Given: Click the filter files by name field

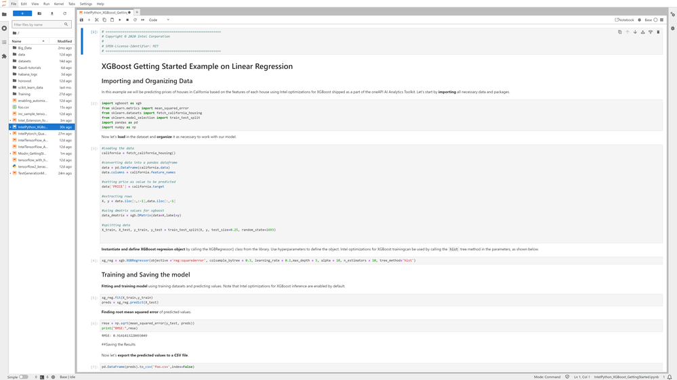Looking at the screenshot, I should [x=39, y=24].
